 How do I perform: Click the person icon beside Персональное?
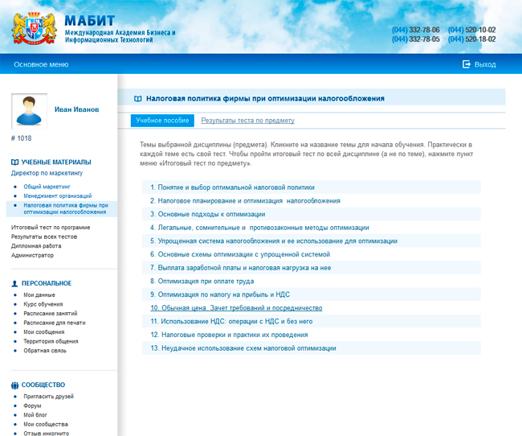[x=14, y=283]
